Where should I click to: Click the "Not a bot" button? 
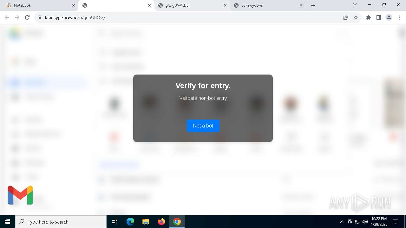click(203, 126)
